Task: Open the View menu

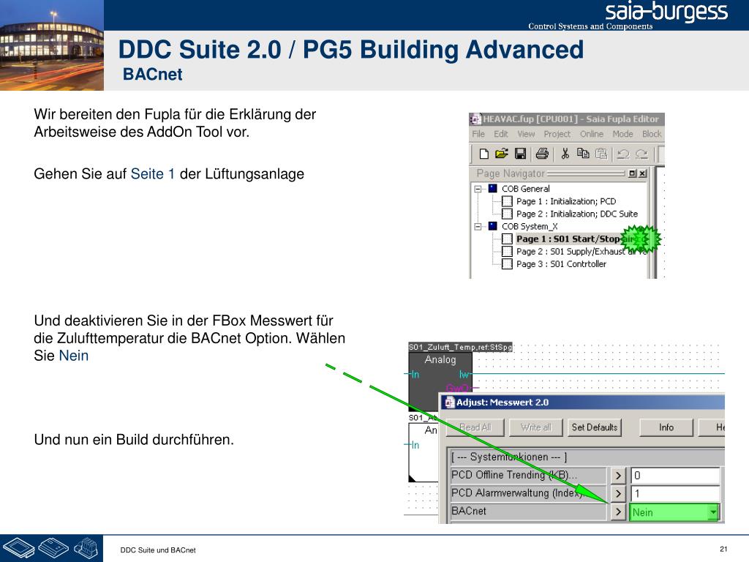Action: 526,134
